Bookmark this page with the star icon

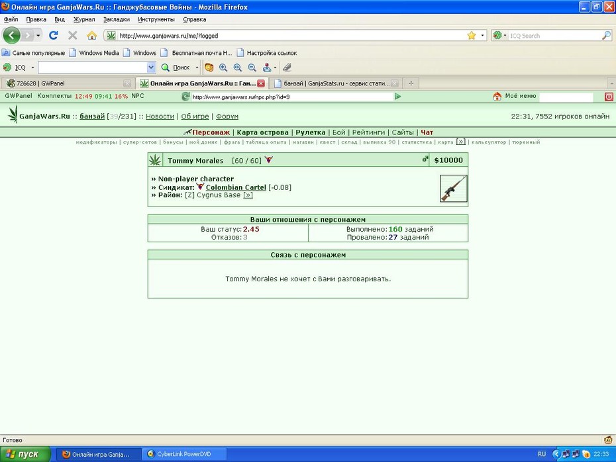tap(472, 36)
